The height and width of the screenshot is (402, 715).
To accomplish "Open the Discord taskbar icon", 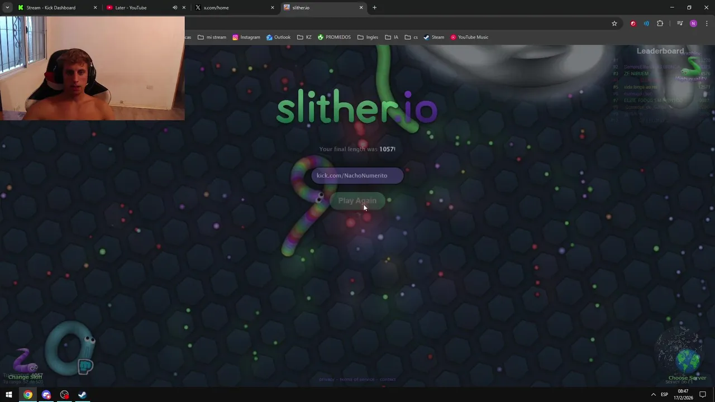I will (x=46, y=395).
